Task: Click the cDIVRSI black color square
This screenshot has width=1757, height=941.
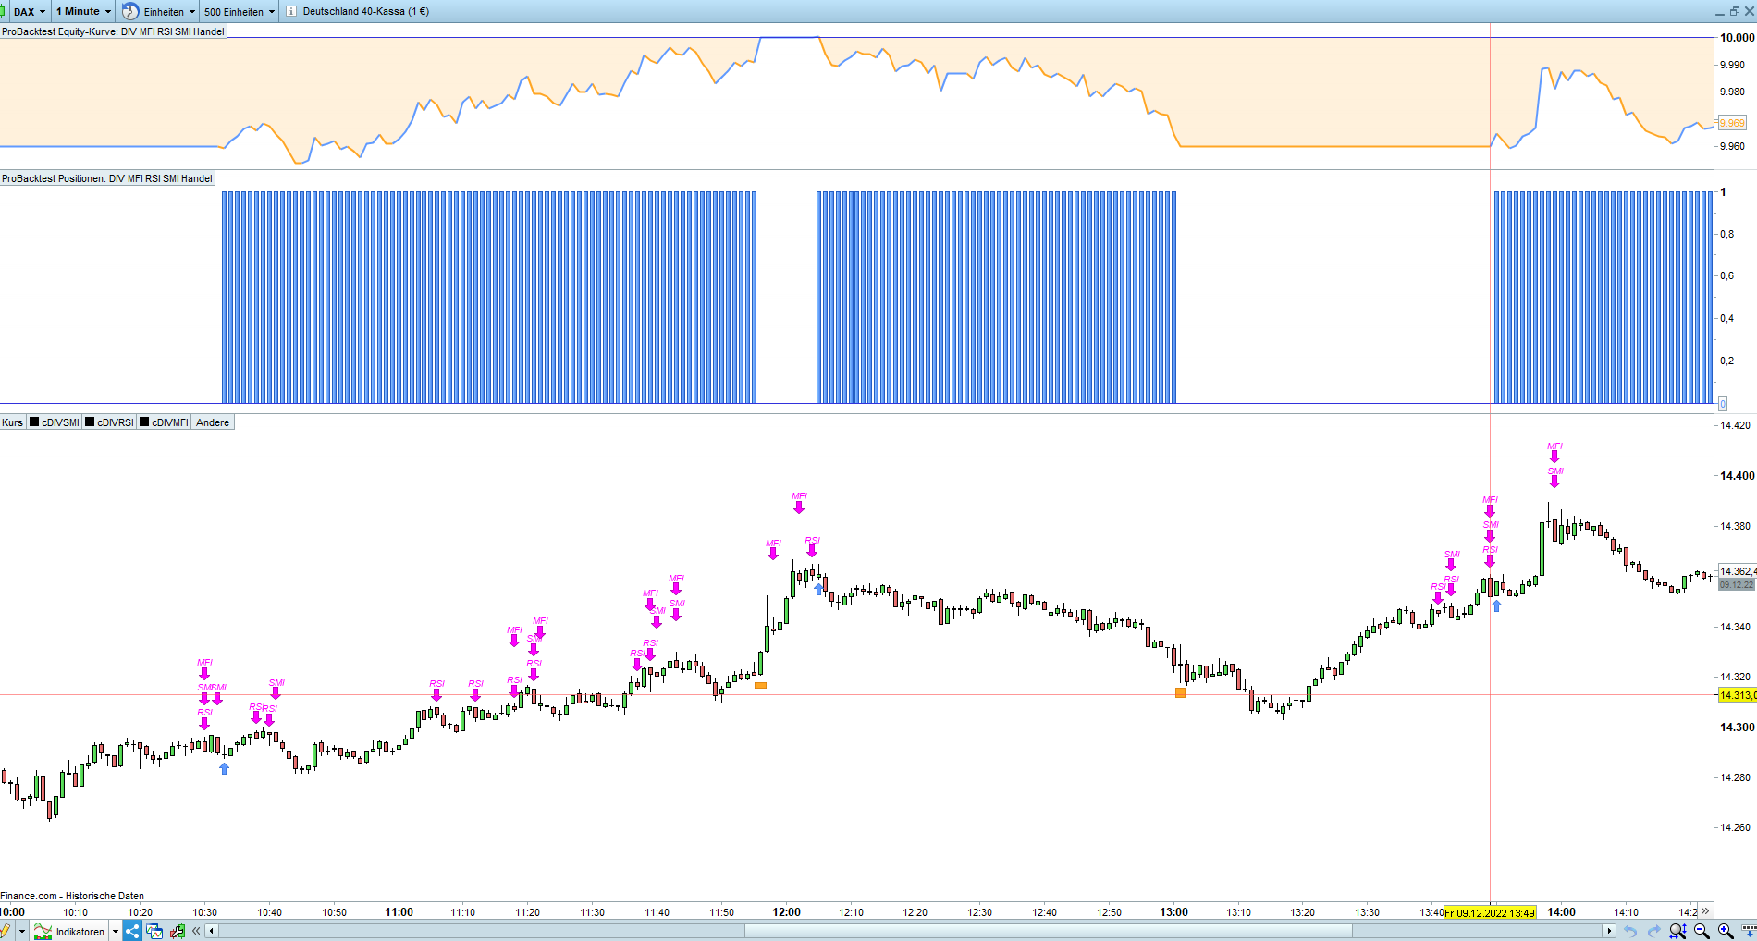Action: [x=90, y=422]
